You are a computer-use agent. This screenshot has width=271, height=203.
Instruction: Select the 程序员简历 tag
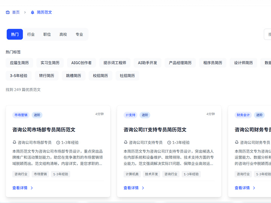click(x=213, y=63)
